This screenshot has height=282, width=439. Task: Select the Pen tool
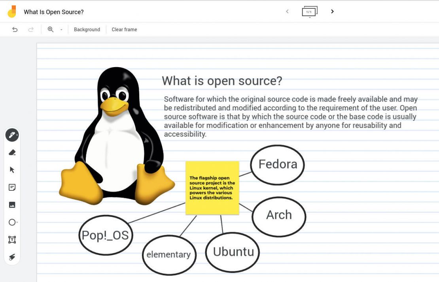(12, 135)
